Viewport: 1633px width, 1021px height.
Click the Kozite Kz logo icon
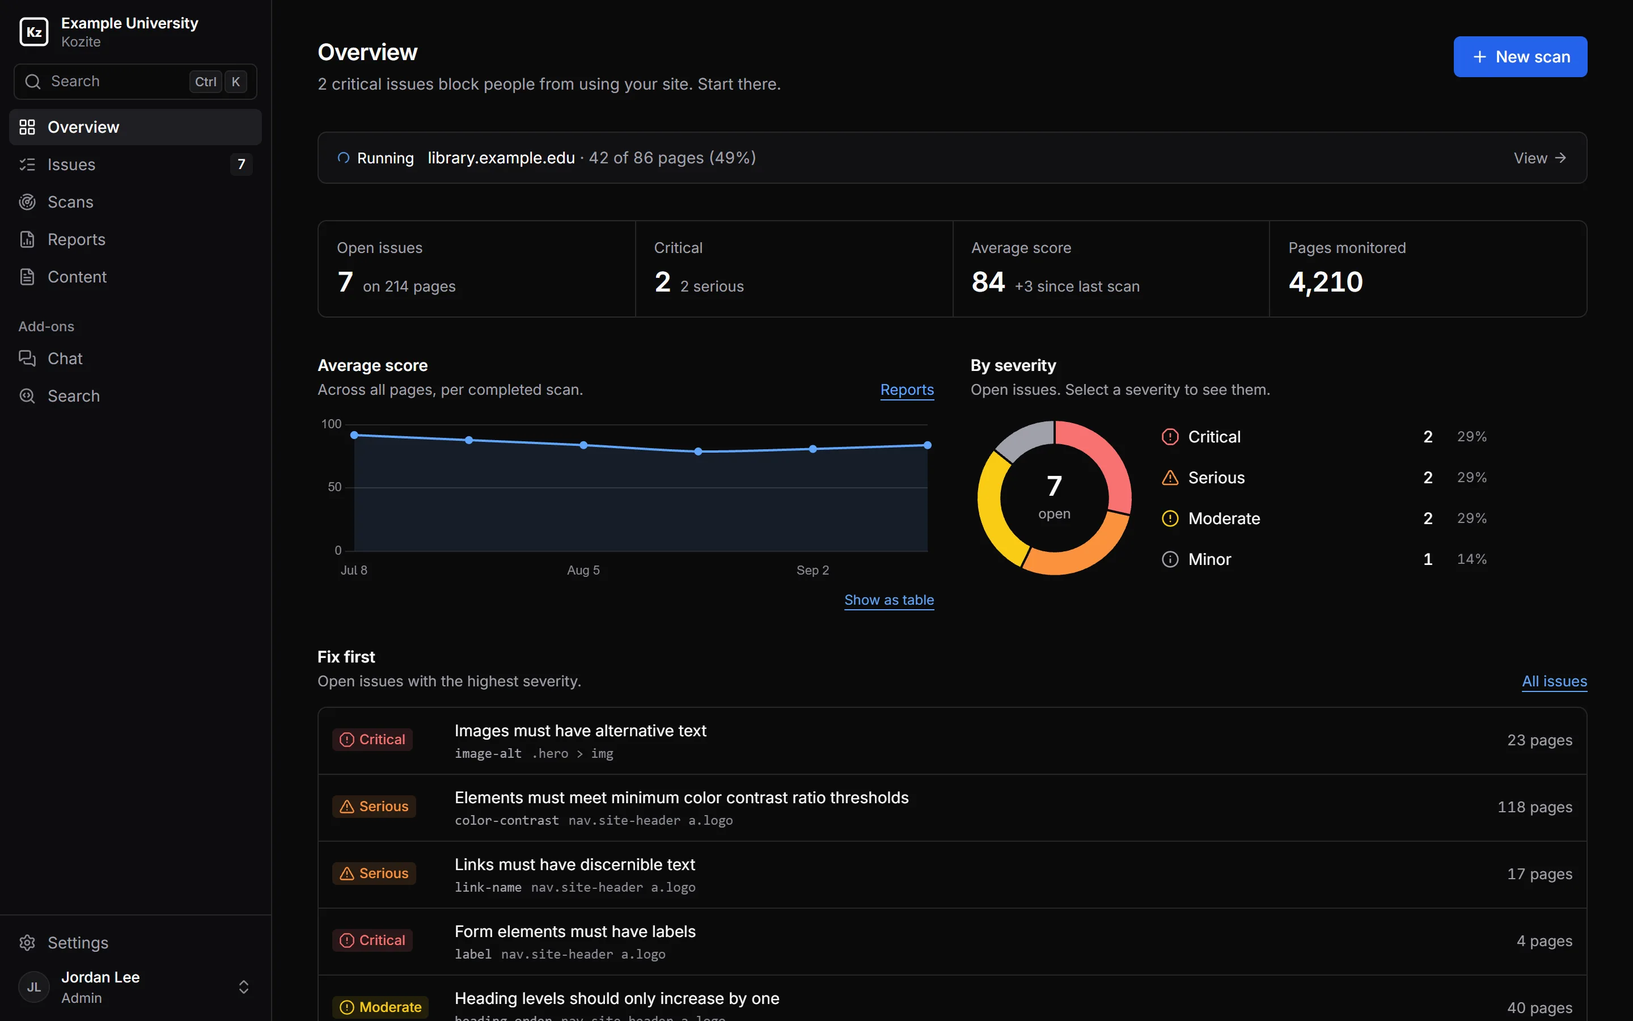(34, 32)
